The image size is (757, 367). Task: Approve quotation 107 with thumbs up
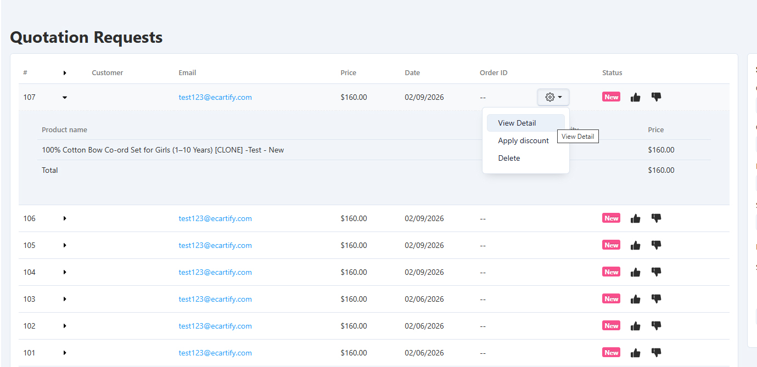(635, 97)
